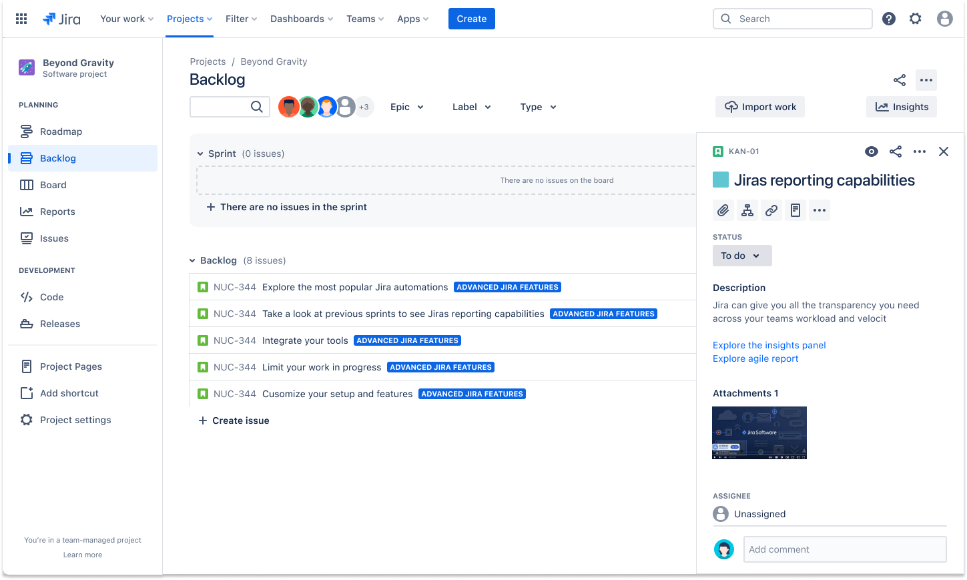967x580 pixels.
Task: Click the Beyond Gravity project rocket icon
Action: click(x=27, y=67)
